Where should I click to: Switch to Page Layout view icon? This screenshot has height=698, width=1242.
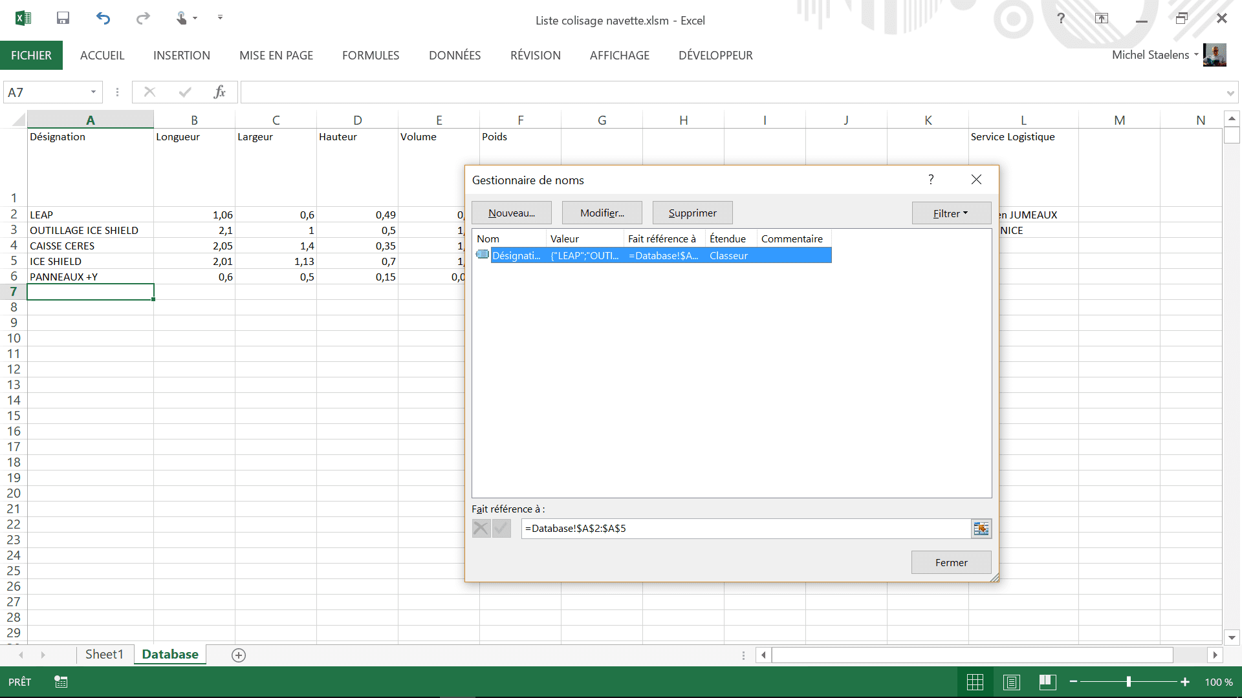(x=1012, y=682)
